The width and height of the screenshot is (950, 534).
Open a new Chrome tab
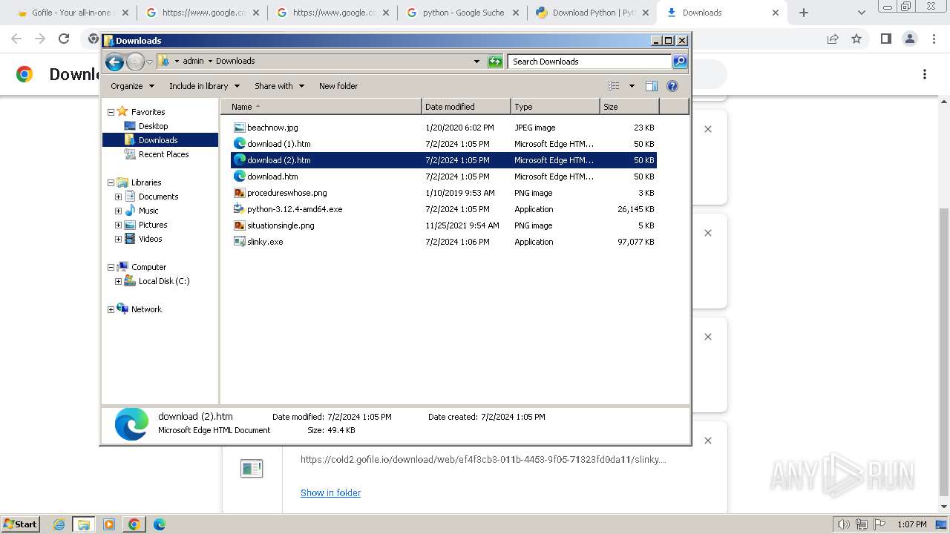click(804, 13)
